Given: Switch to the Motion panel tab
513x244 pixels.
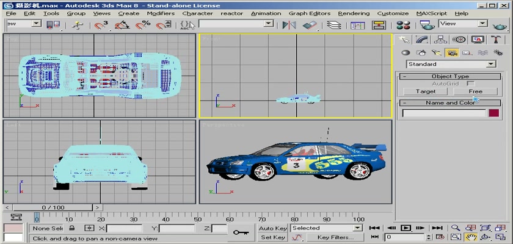Looking at the screenshot, I should click(x=459, y=40).
